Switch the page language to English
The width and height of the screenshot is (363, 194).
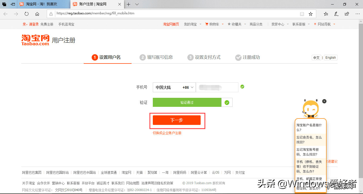[x=330, y=57]
